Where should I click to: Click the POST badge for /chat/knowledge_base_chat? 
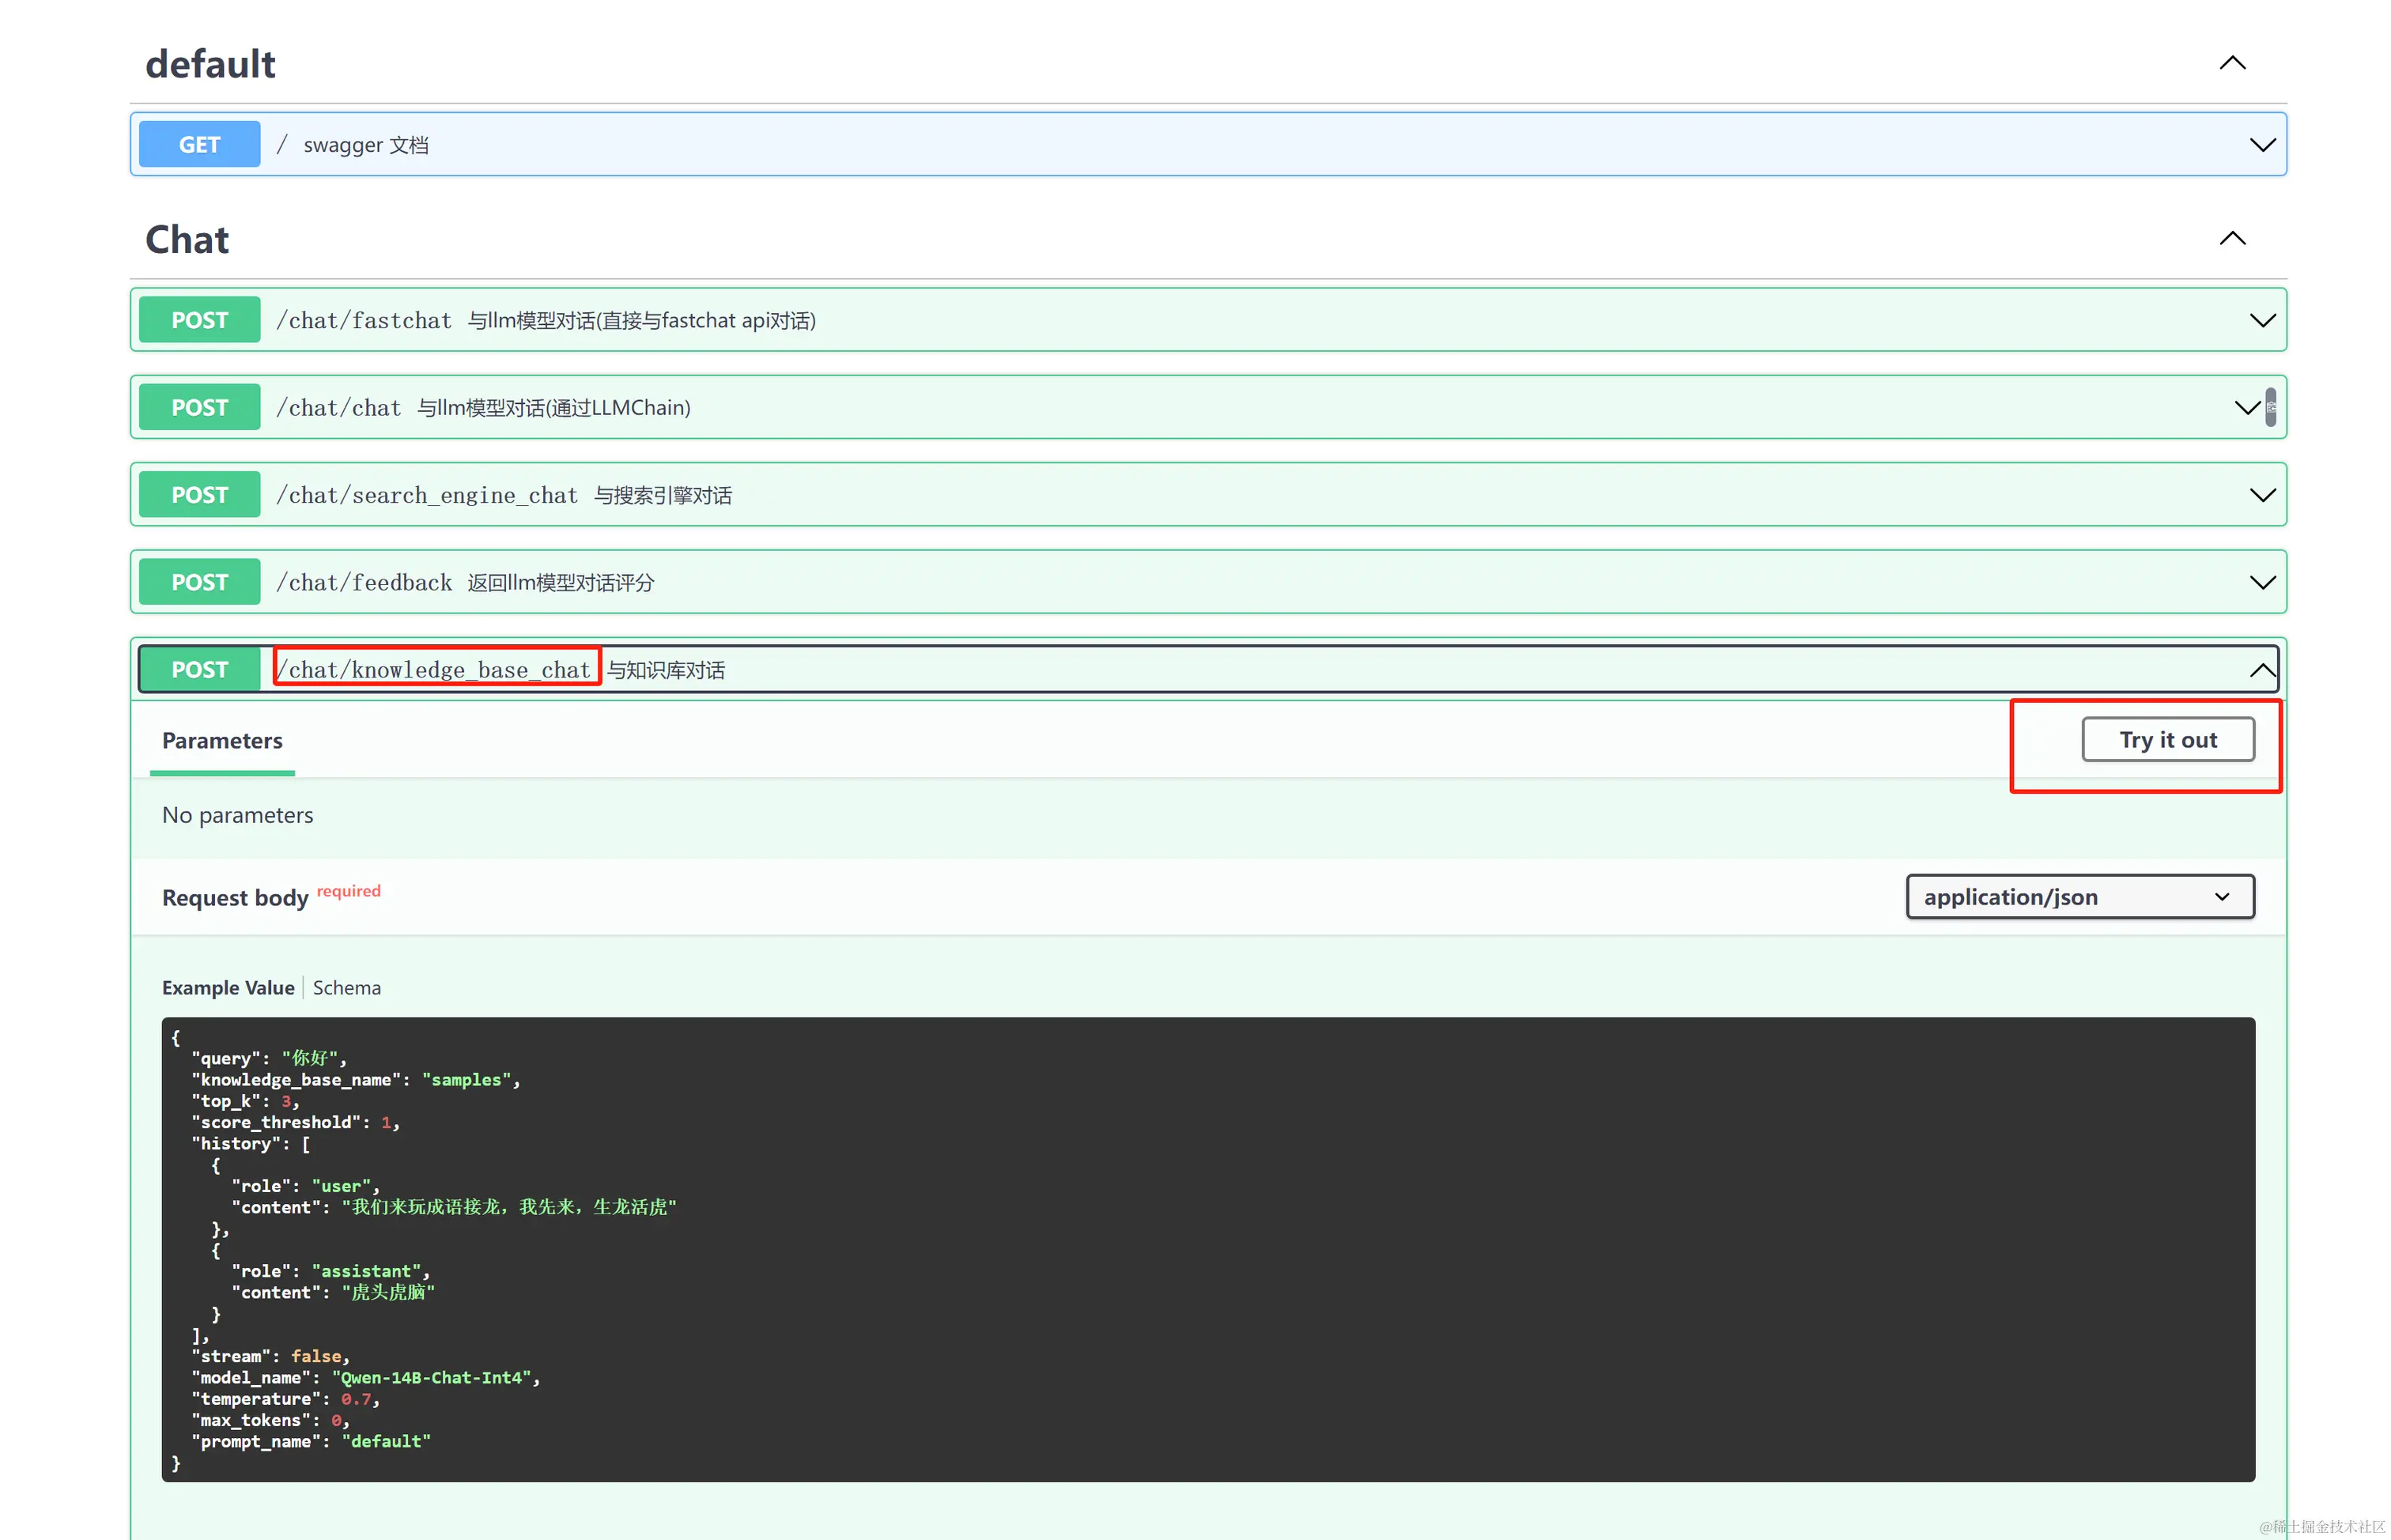coord(199,670)
